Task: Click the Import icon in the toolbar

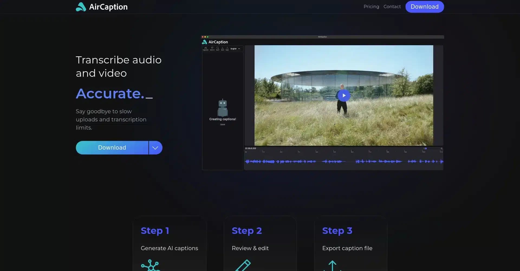Action: pyautogui.click(x=222, y=48)
